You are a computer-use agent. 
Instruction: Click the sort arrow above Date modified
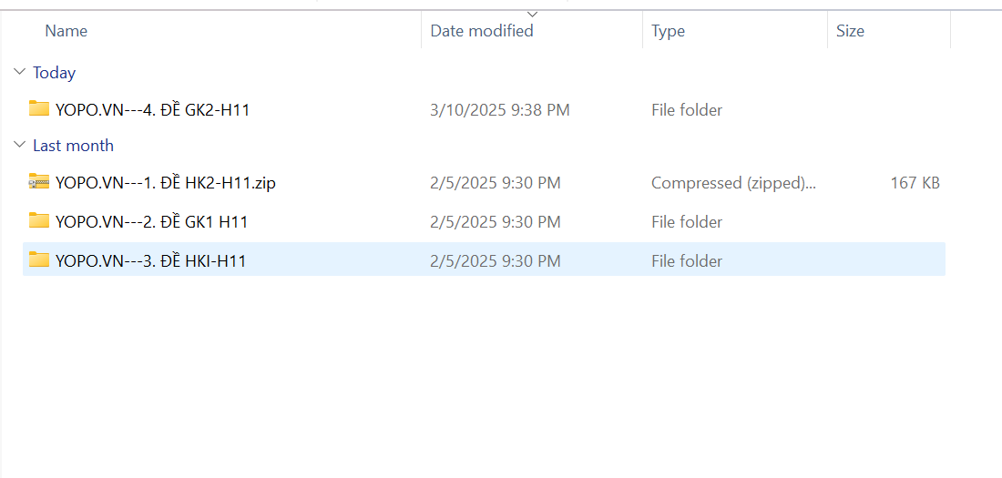533,14
